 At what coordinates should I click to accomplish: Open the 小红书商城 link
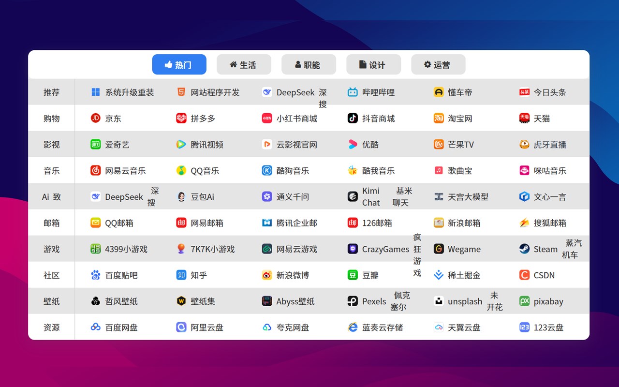click(297, 118)
